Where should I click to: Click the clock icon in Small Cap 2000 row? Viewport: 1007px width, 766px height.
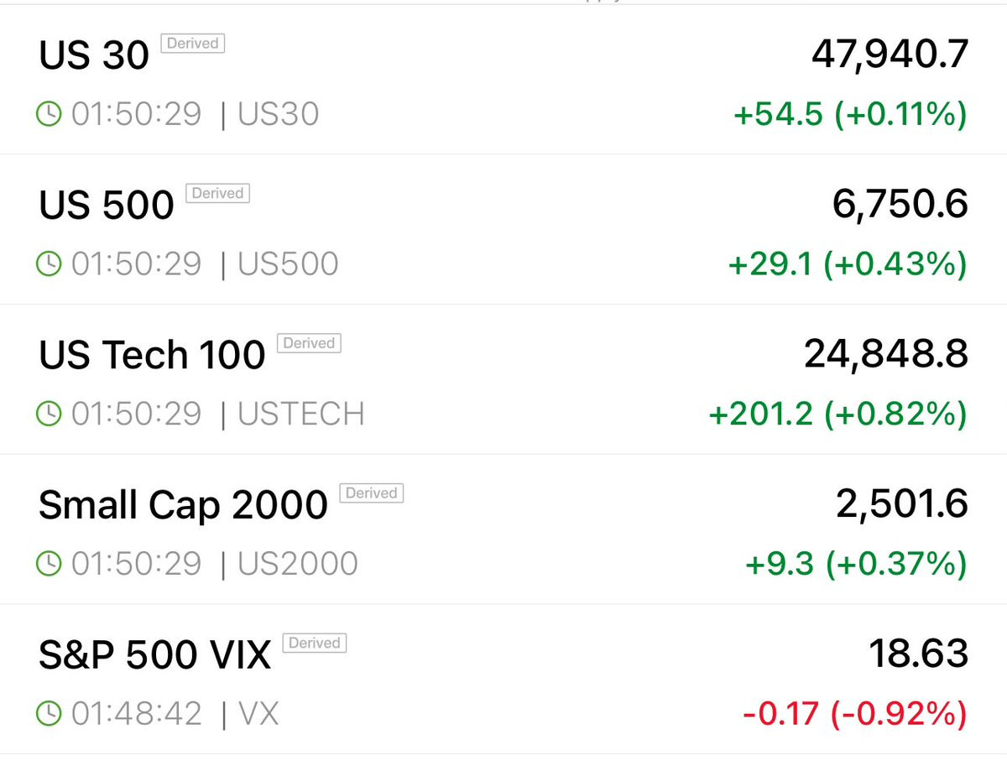pyautogui.click(x=50, y=564)
